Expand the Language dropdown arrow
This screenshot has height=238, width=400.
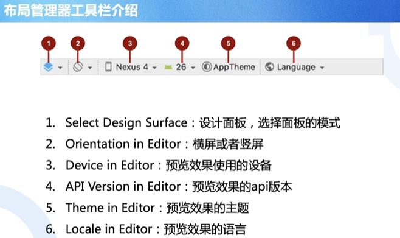(322, 68)
